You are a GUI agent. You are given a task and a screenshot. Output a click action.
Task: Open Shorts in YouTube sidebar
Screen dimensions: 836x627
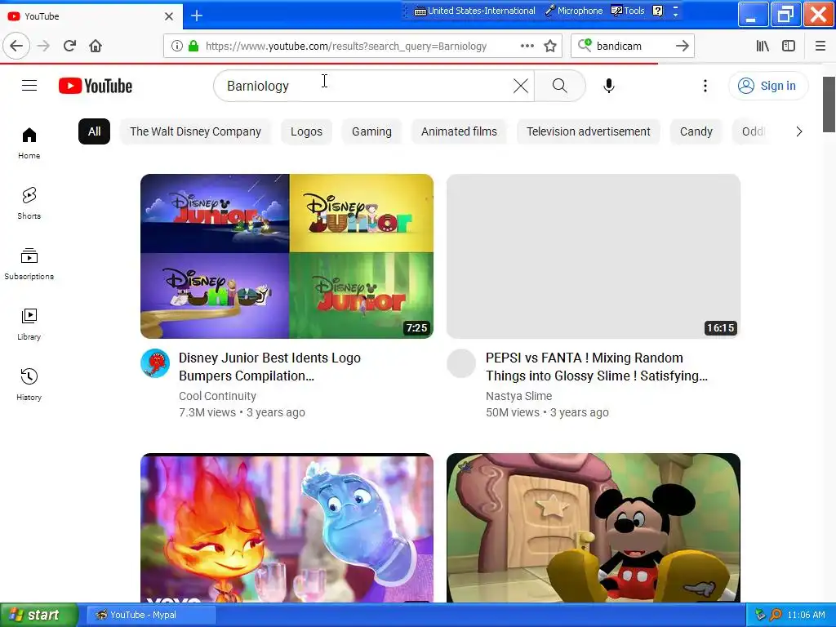29,203
